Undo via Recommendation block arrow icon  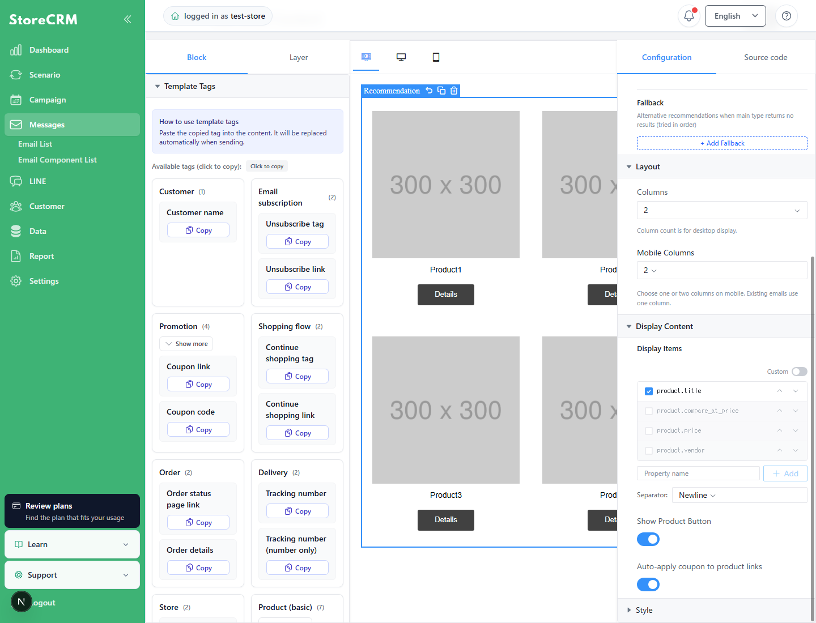coord(429,91)
